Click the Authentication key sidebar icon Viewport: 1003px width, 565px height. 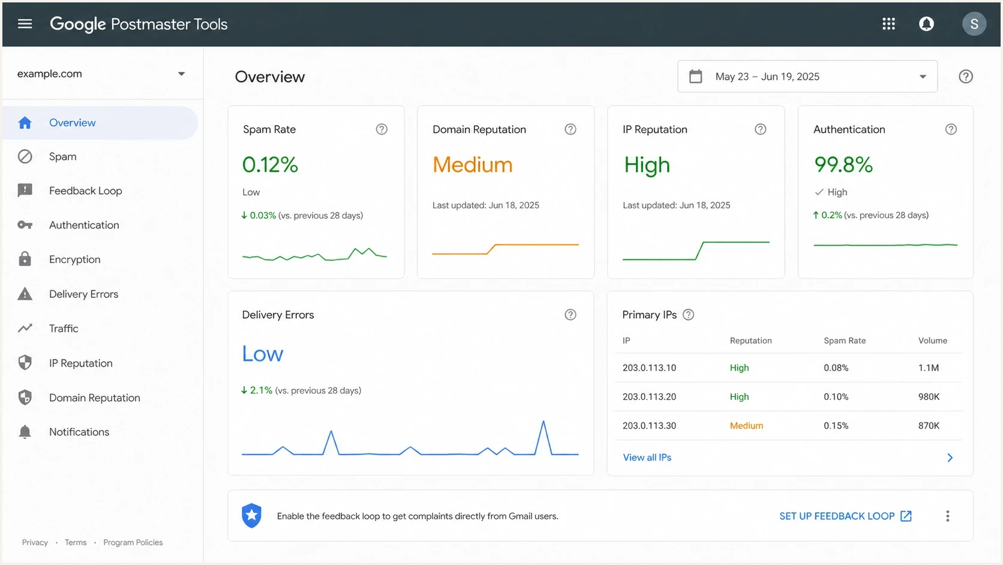pos(25,225)
